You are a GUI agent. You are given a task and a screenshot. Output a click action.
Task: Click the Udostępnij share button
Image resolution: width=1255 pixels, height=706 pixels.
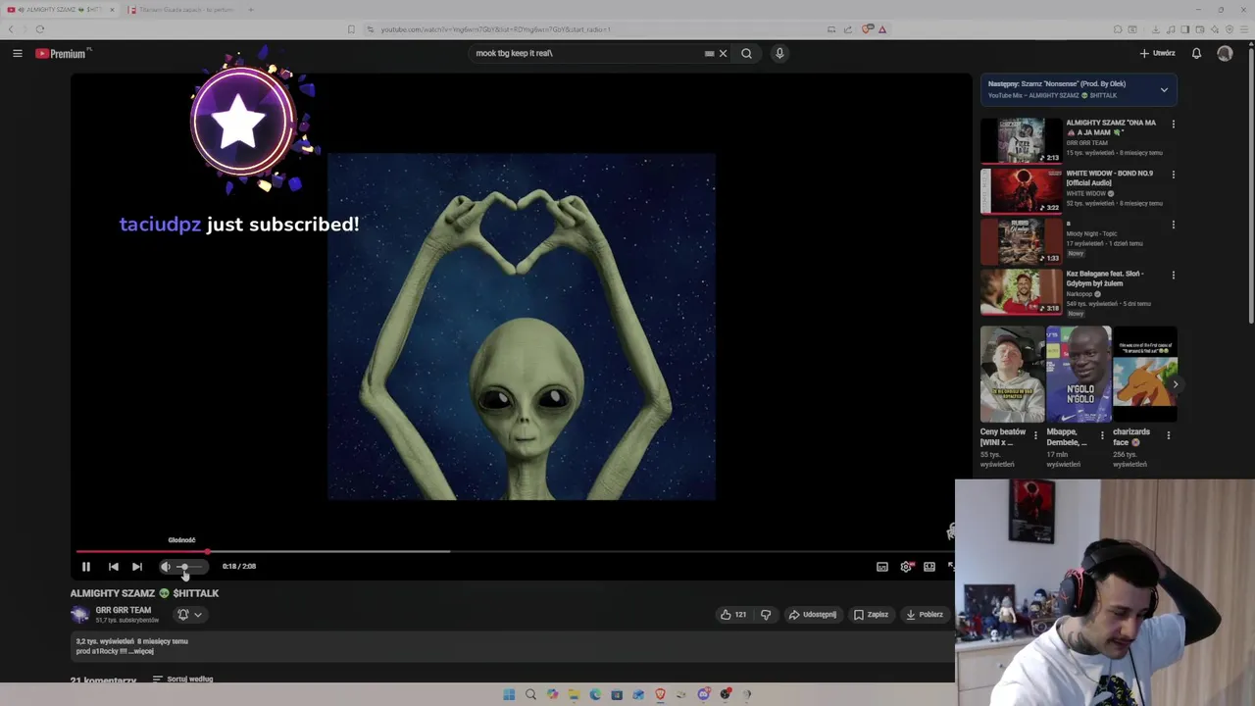pyautogui.click(x=813, y=615)
